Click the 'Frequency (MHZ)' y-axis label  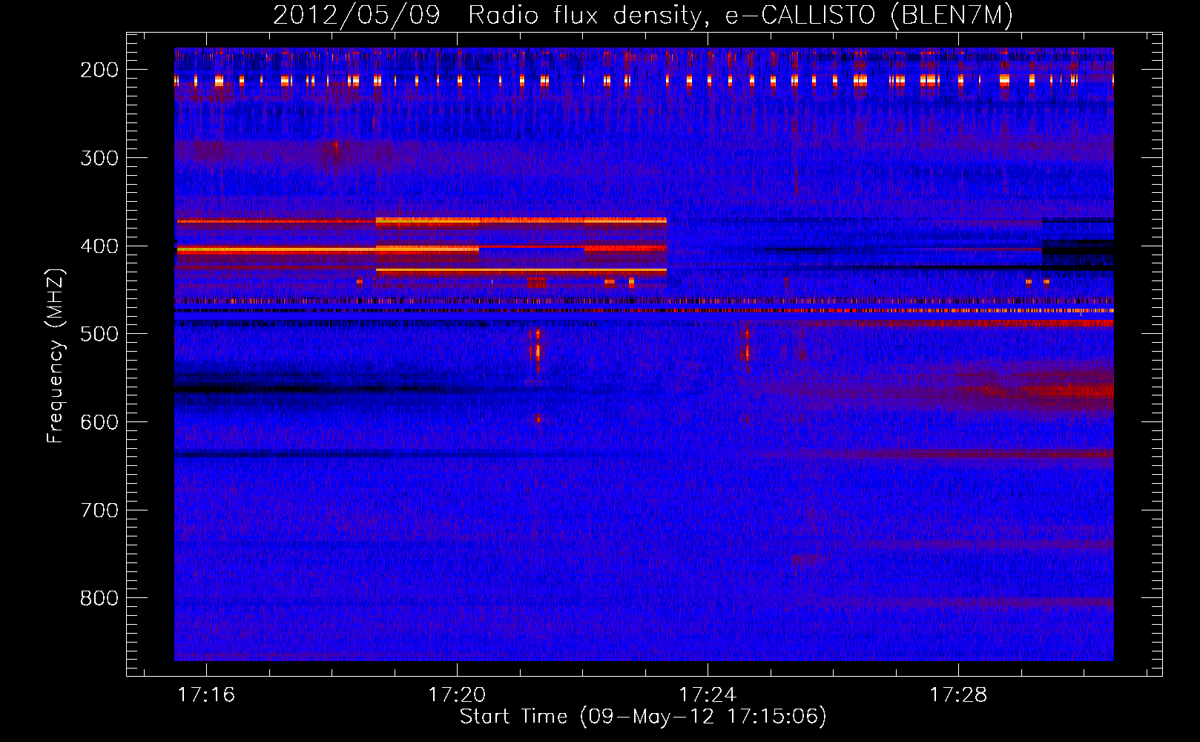point(56,355)
